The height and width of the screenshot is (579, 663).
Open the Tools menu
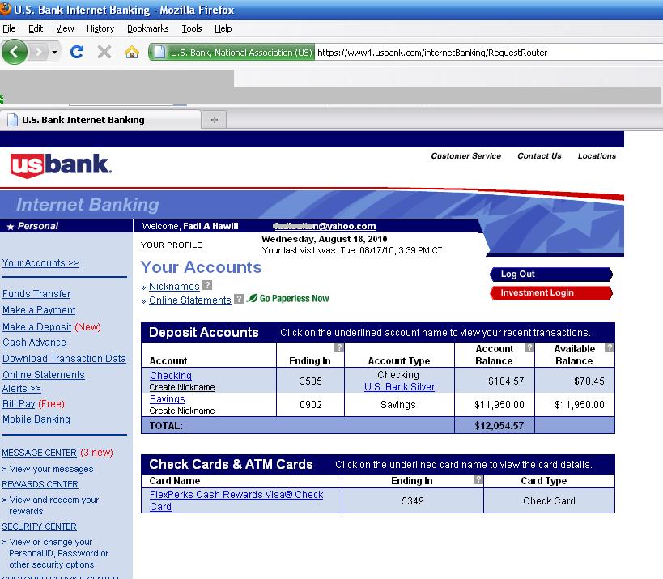coord(192,28)
